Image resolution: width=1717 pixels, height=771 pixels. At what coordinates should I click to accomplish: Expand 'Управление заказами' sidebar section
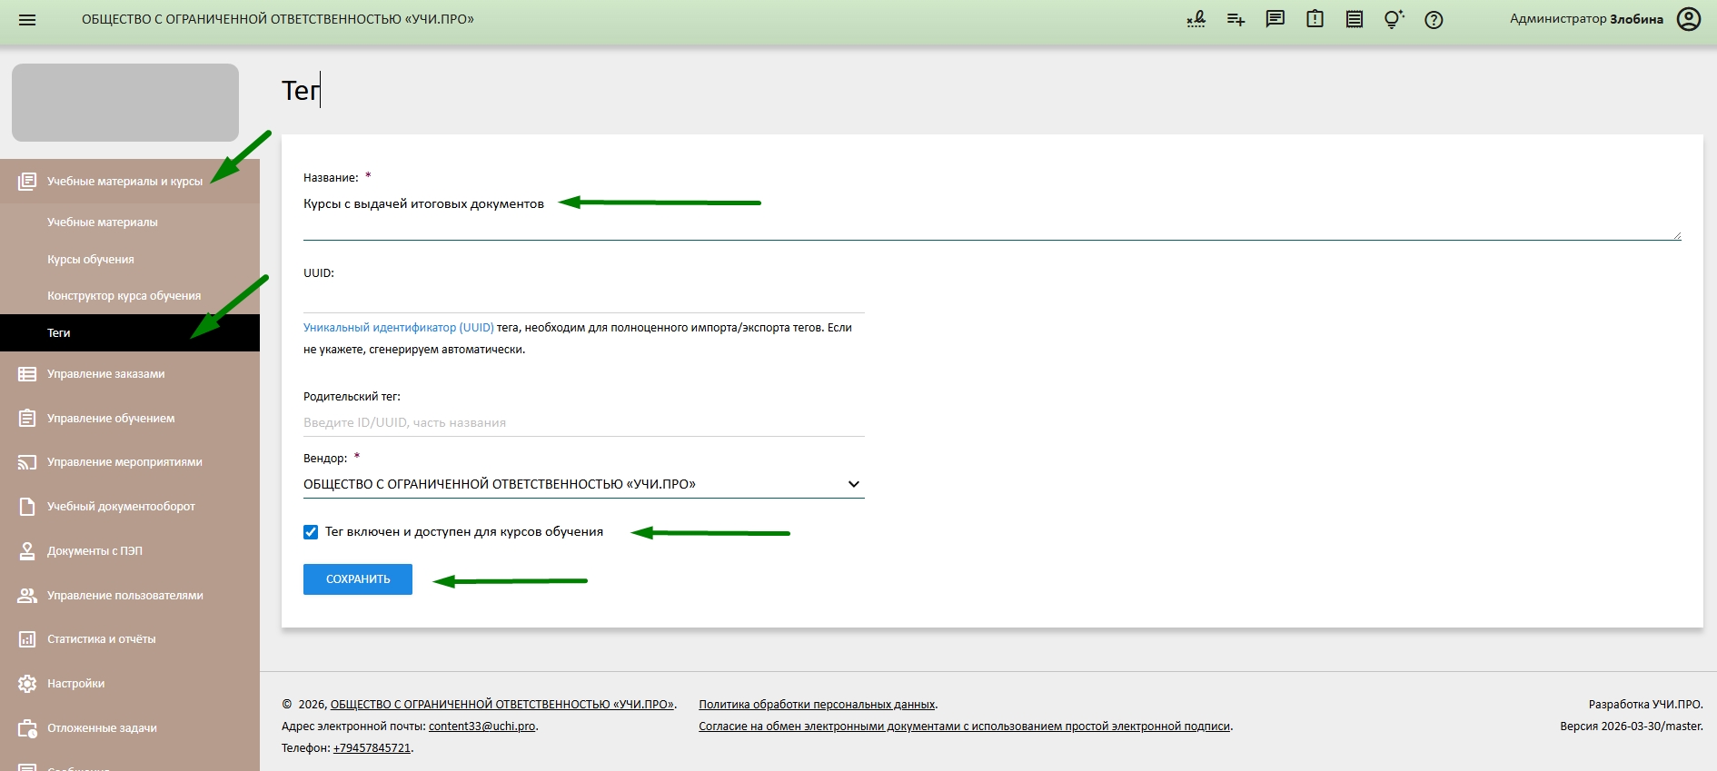106,374
